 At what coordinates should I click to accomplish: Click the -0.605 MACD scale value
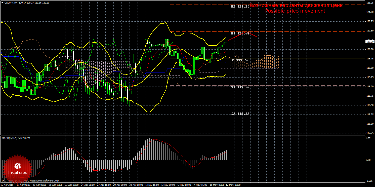coord(369,181)
